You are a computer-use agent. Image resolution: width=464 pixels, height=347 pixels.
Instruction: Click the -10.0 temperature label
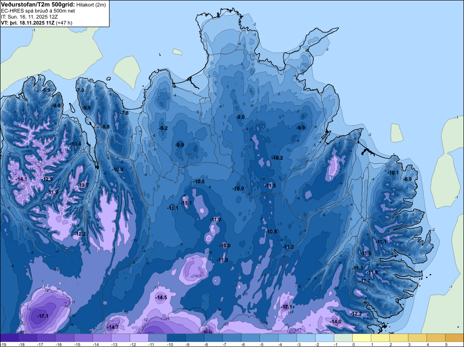[x=238, y=188]
